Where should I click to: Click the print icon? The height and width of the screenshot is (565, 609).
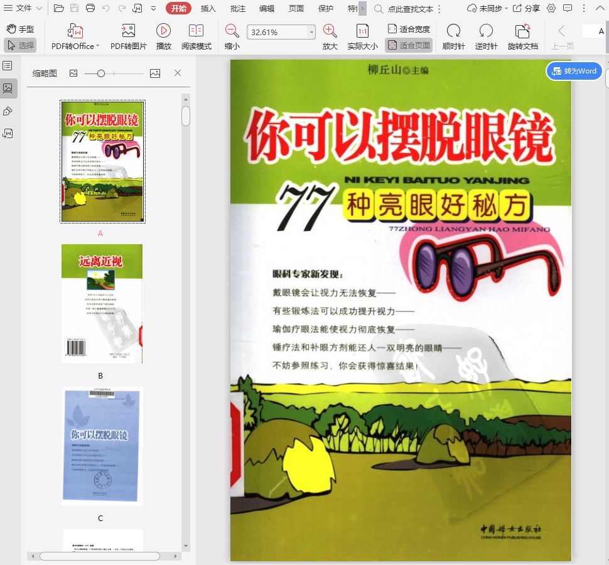pos(90,8)
